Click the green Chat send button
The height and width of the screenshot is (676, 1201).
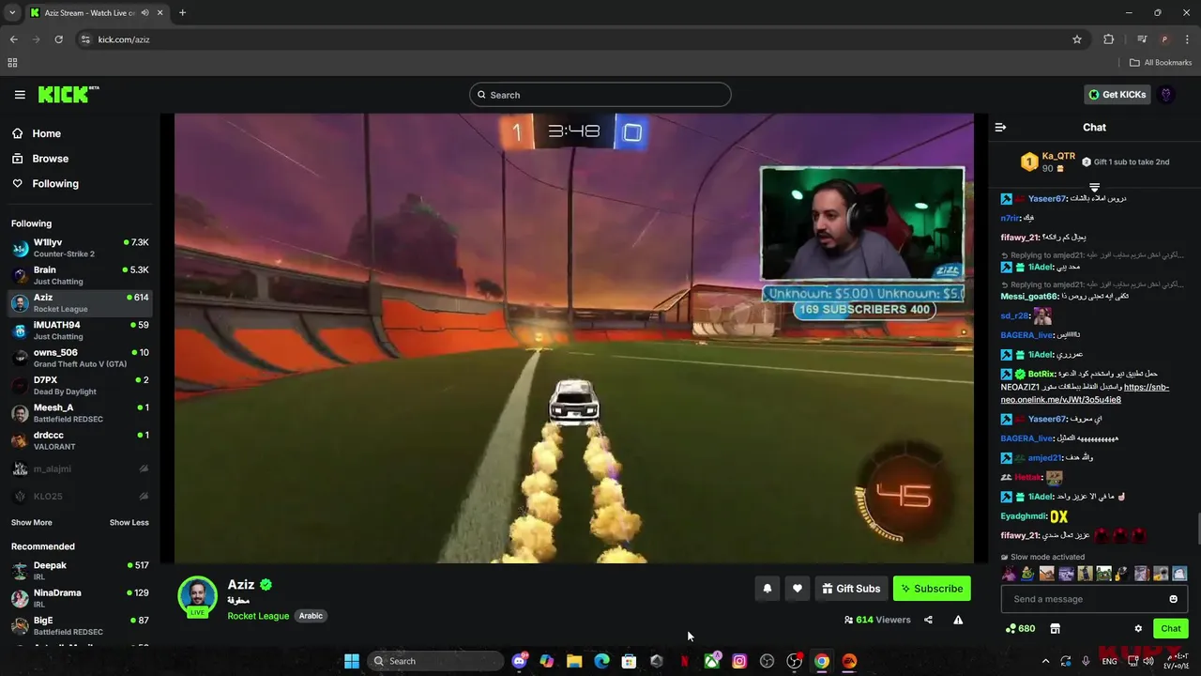coord(1171,629)
